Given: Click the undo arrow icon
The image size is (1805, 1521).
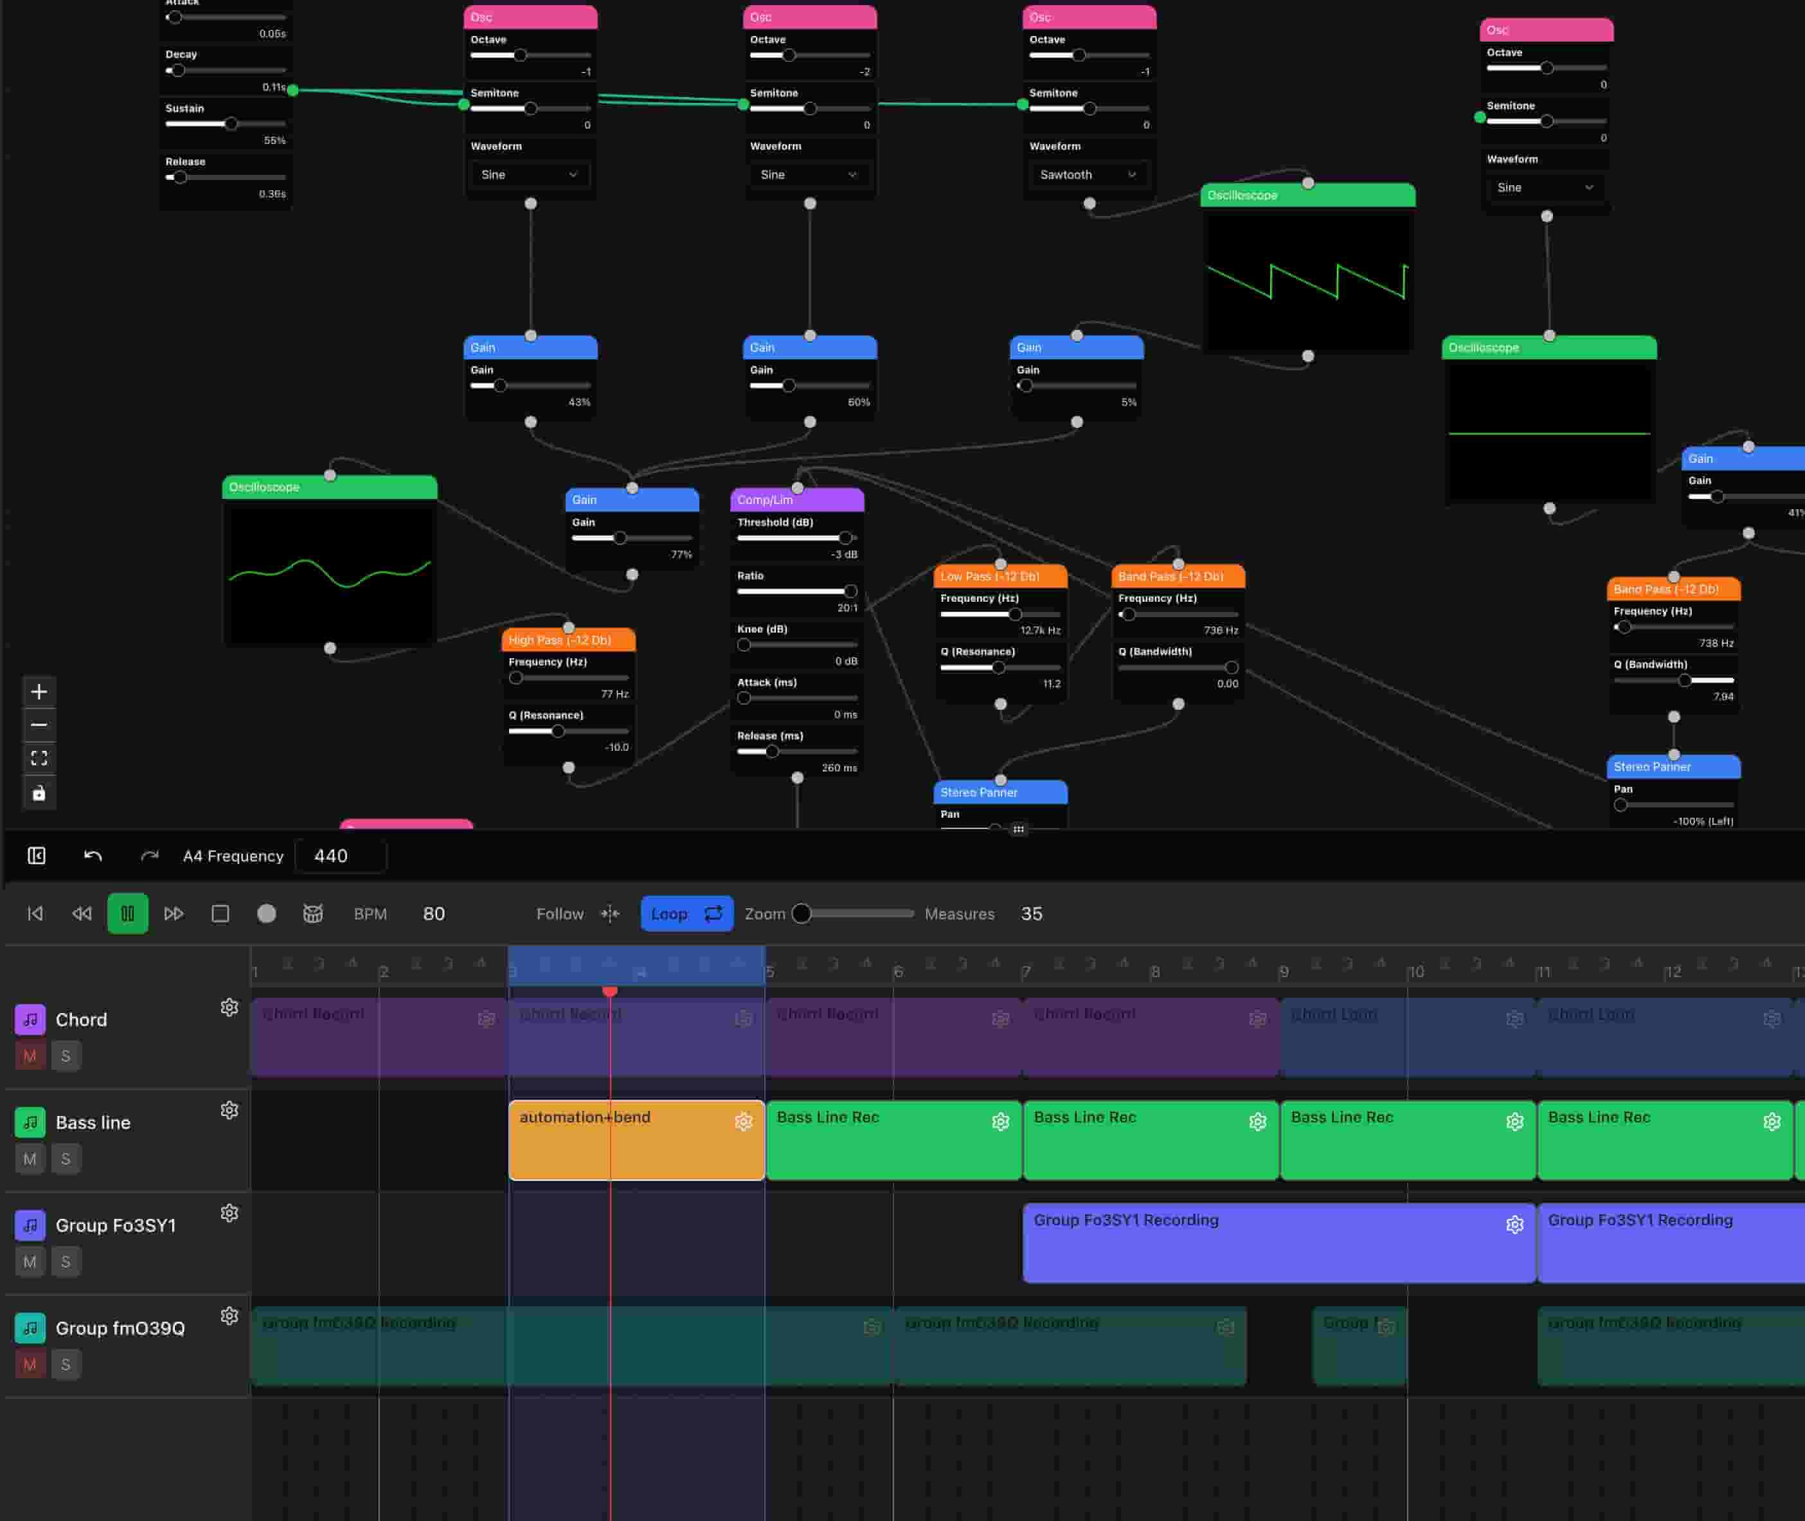Looking at the screenshot, I should 93,856.
